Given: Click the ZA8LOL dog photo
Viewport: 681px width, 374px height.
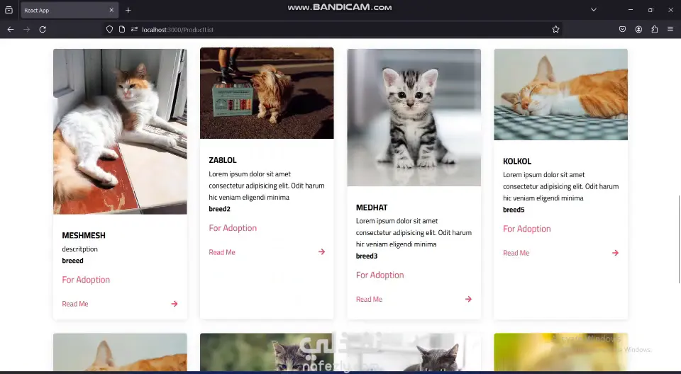Looking at the screenshot, I should (267, 93).
